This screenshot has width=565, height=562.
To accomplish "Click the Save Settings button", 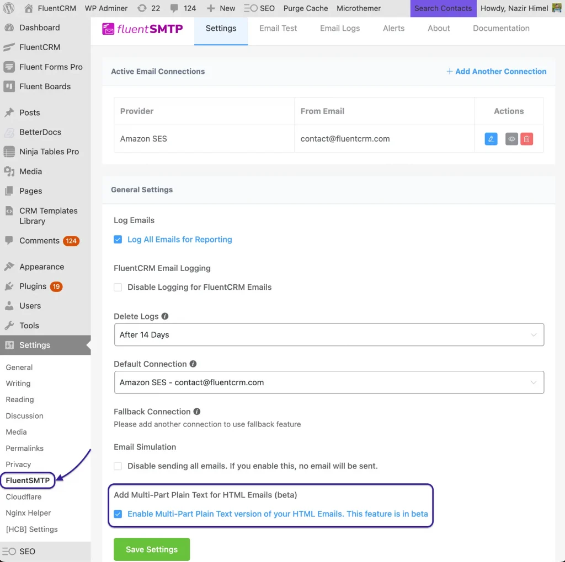I will click(x=151, y=549).
